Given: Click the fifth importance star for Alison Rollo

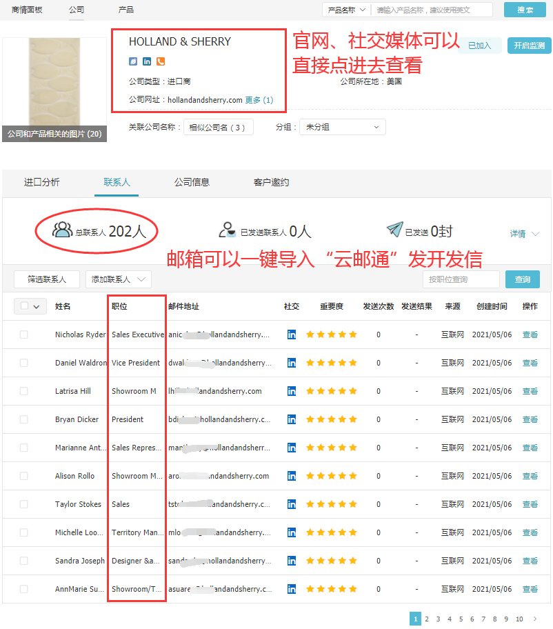Looking at the screenshot, I should click(x=352, y=476).
